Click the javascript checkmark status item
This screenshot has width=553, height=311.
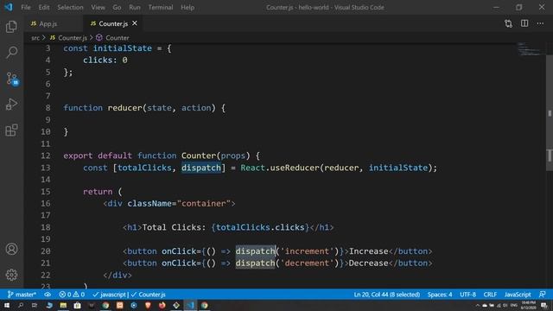pyautogui.click(x=110, y=295)
